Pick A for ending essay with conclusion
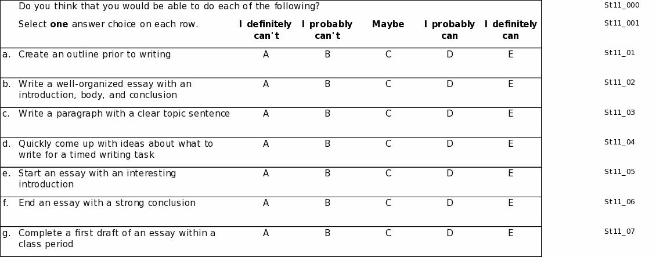The width and height of the screenshot is (656, 257). tap(266, 203)
